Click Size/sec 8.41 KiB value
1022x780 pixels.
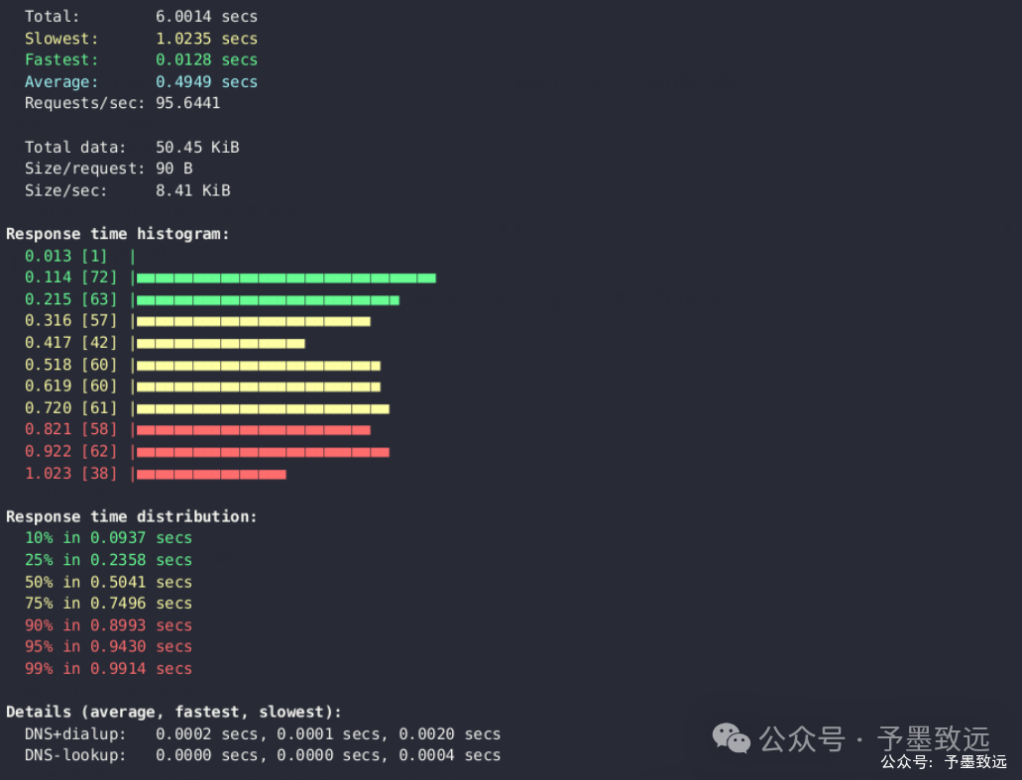pyautogui.click(x=193, y=190)
